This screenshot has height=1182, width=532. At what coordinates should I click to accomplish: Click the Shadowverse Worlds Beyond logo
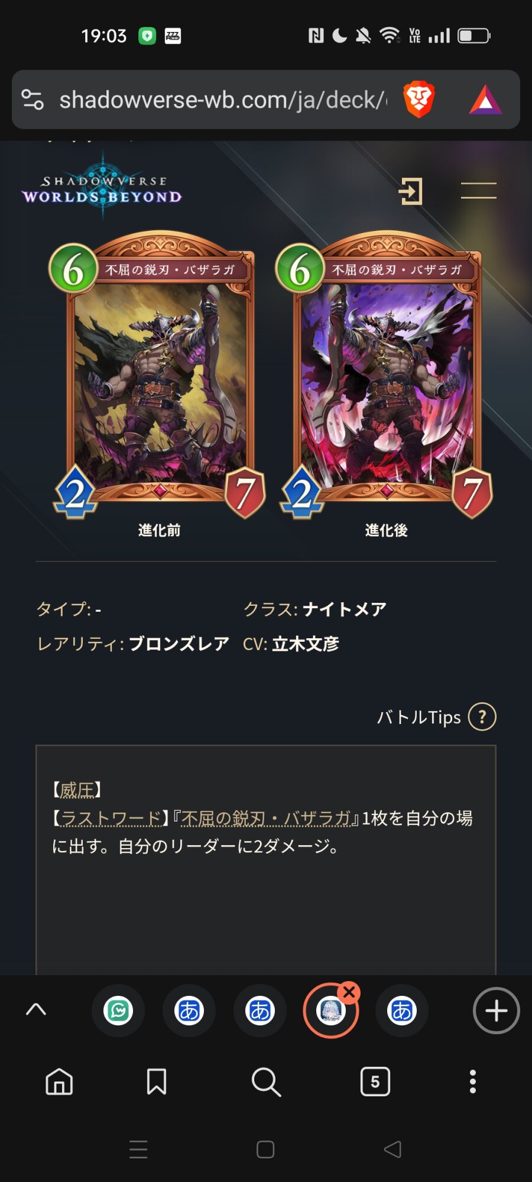tap(102, 187)
